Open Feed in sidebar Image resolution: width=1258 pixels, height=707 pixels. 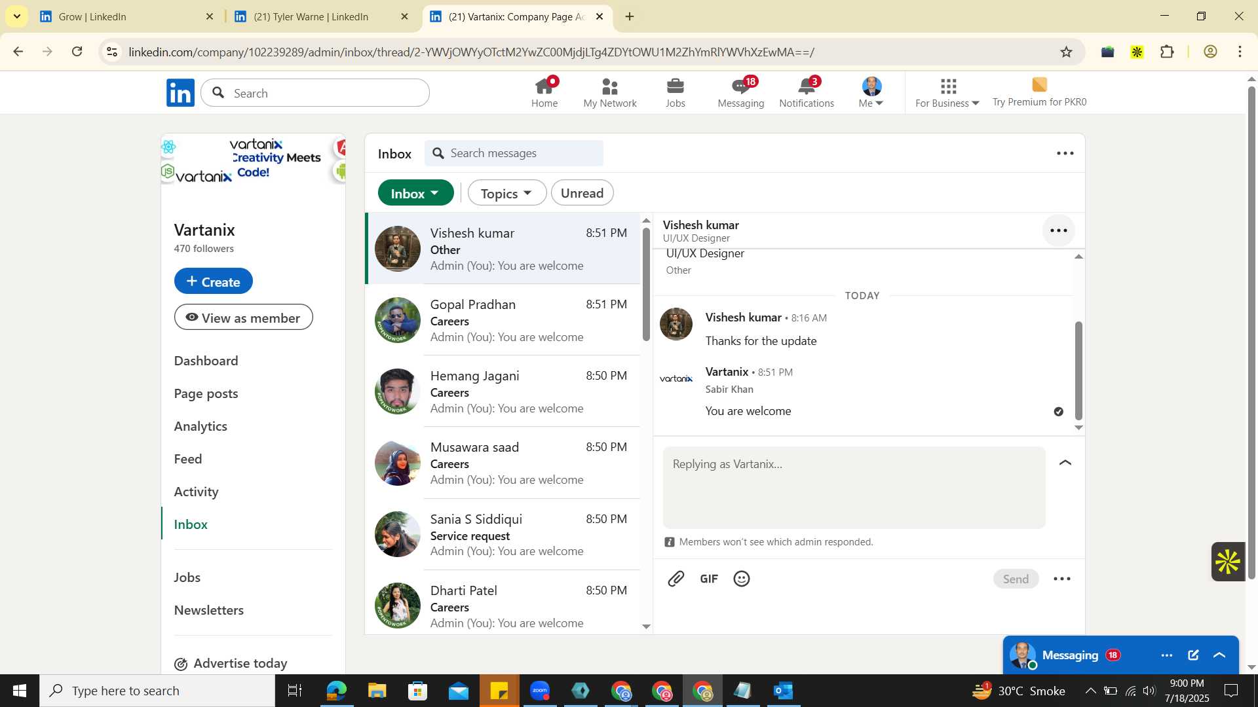188,459
